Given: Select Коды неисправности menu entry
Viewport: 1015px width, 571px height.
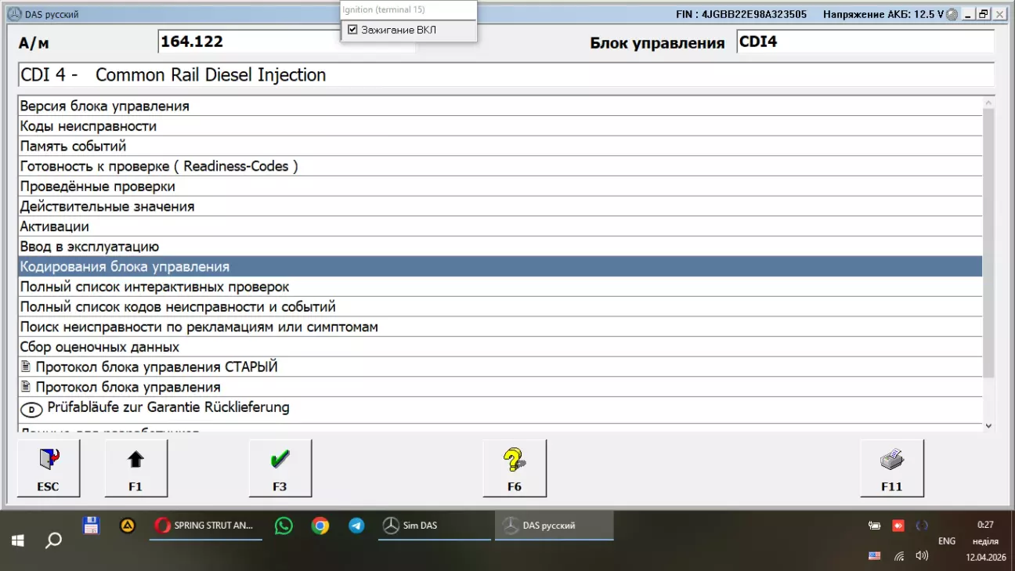Looking at the screenshot, I should (88, 126).
